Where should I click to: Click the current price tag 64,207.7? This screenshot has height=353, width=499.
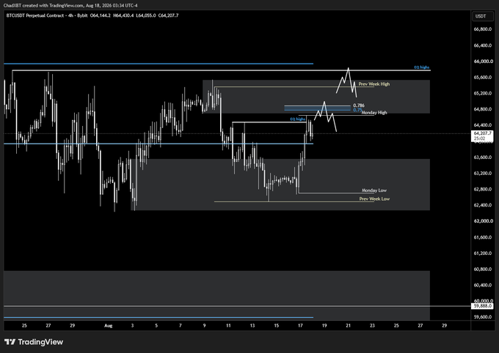[x=482, y=133]
